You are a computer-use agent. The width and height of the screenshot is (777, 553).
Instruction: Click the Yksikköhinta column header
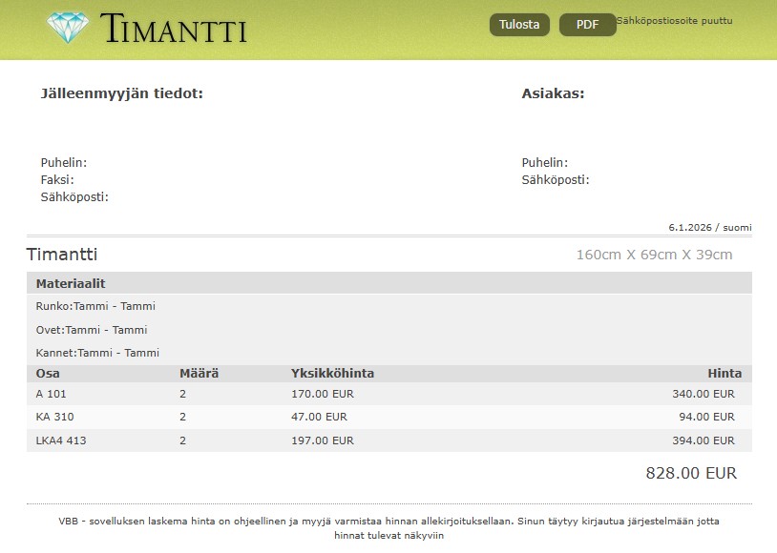click(x=332, y=374)
